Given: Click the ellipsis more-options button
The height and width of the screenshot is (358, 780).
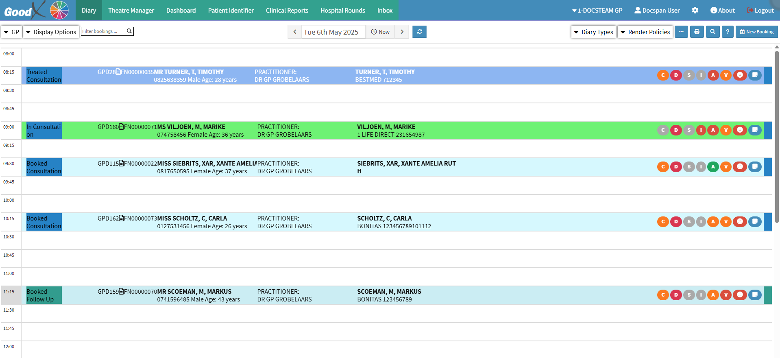Looking at the screenshot, I should 681,32.
